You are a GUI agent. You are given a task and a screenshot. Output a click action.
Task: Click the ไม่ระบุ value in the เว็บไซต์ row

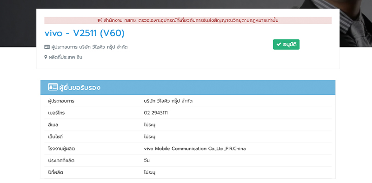pos(150,137)
